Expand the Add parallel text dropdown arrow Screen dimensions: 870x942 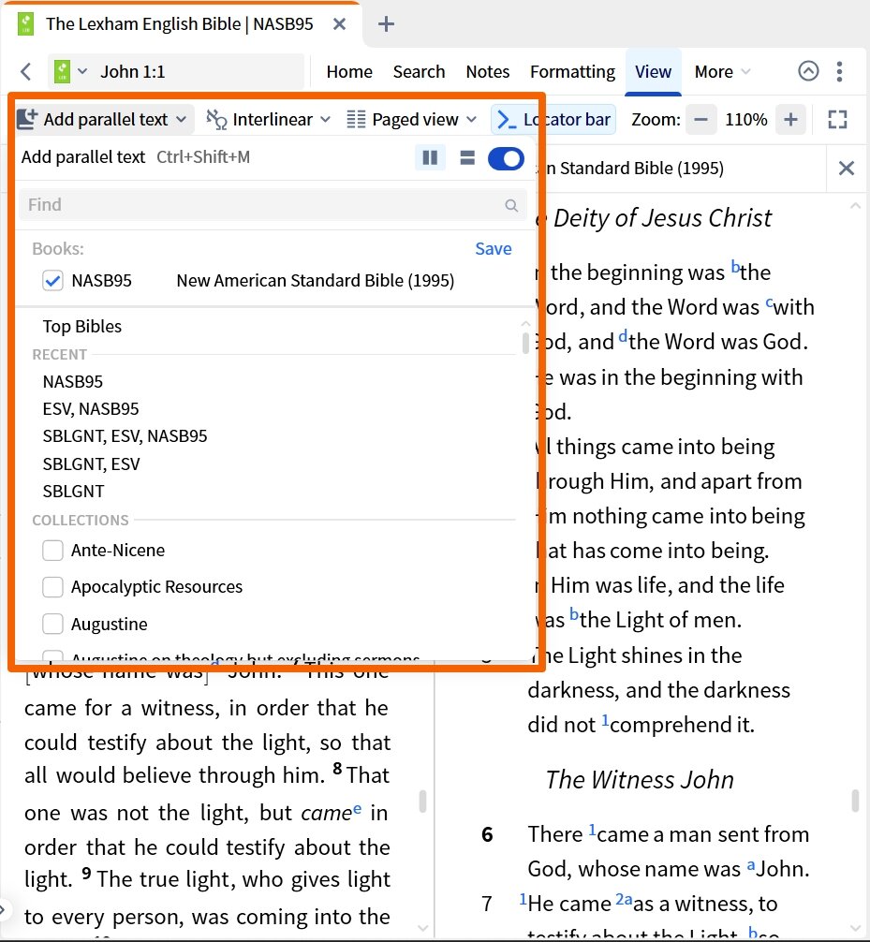[x=181, y=120]
